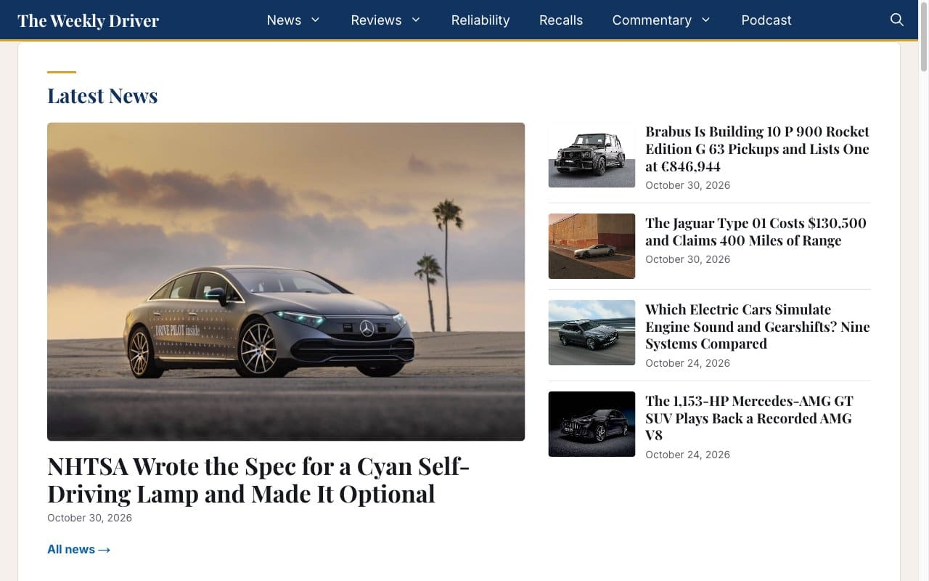The width and height of the screenshot is (929, 581).
Task: Click the Brabus G 63 pickup thumbnail
Action: 592,155
